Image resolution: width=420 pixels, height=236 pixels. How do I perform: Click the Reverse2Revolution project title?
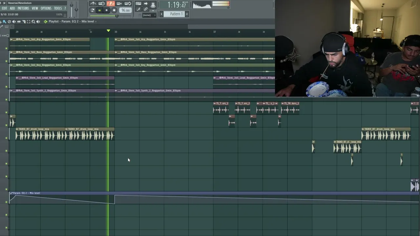tap(20, 3)
